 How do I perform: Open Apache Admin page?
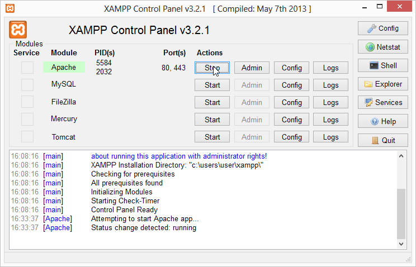252,68
